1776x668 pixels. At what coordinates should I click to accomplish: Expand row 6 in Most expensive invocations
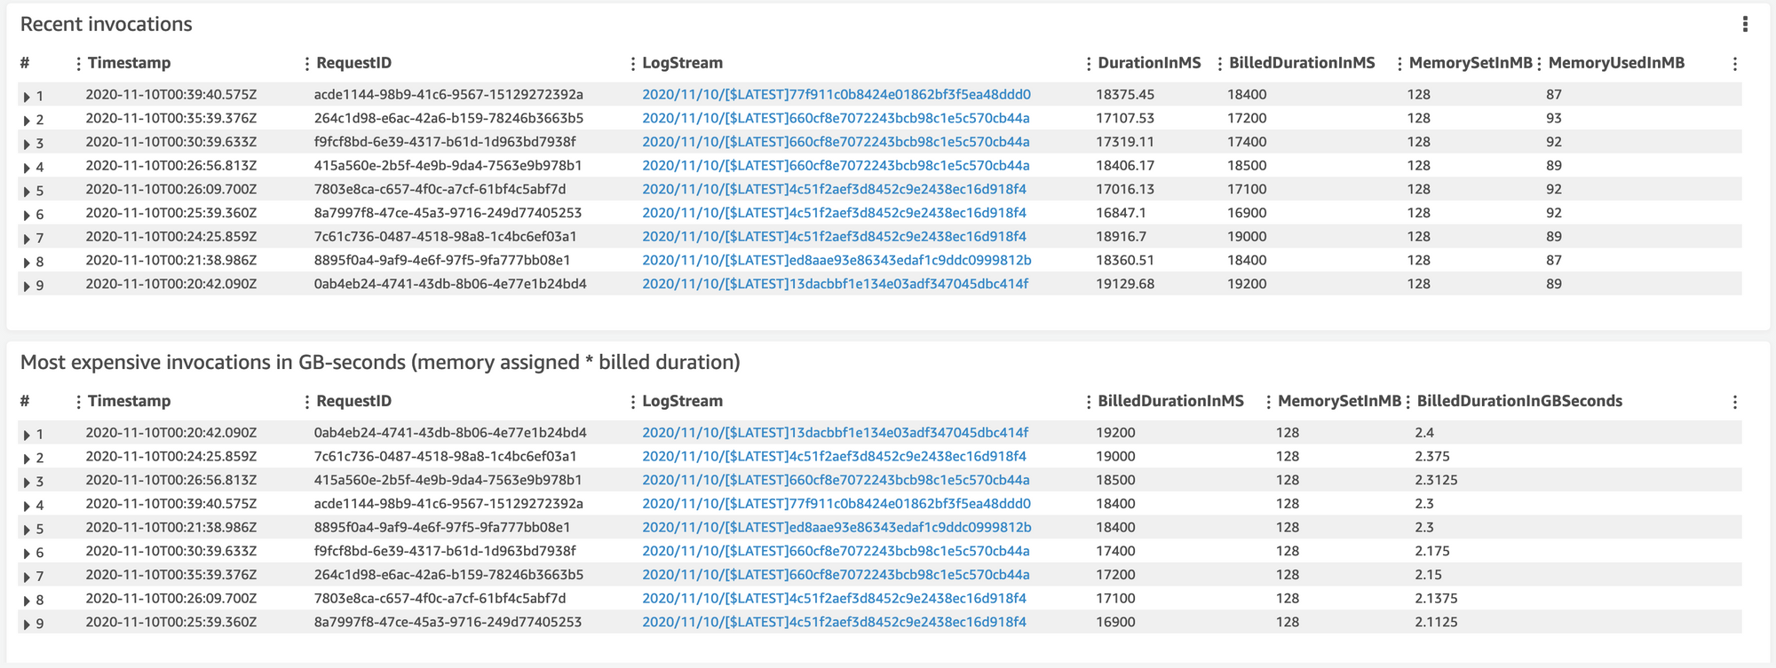coord(27,553)
